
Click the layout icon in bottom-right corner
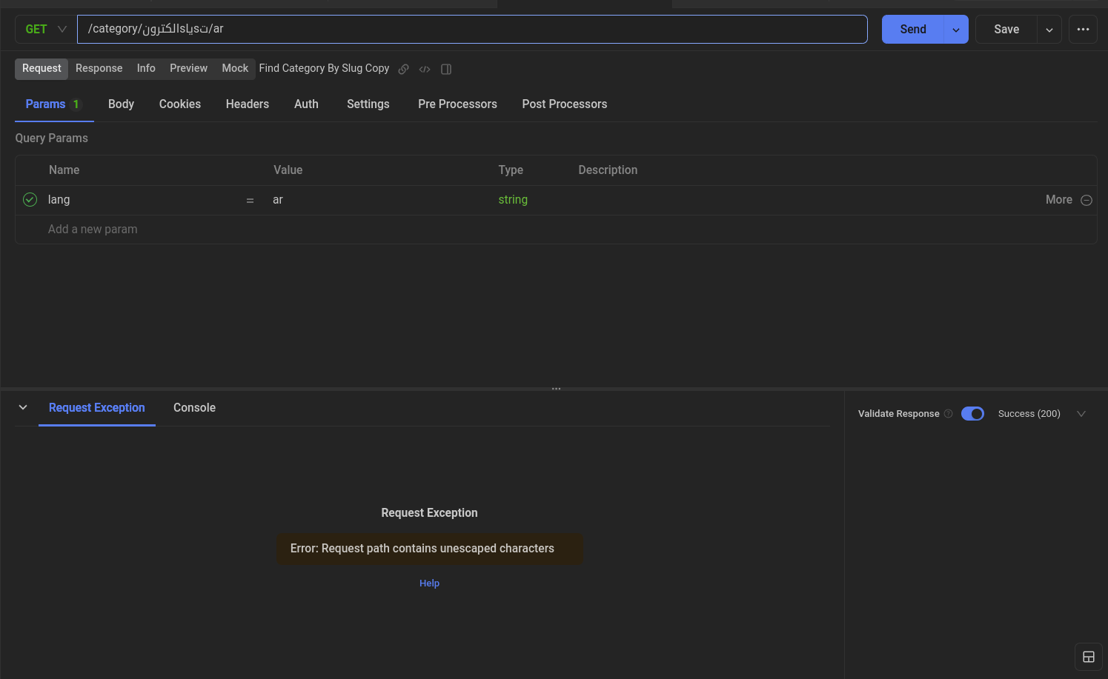click(x=1088, y=657)
